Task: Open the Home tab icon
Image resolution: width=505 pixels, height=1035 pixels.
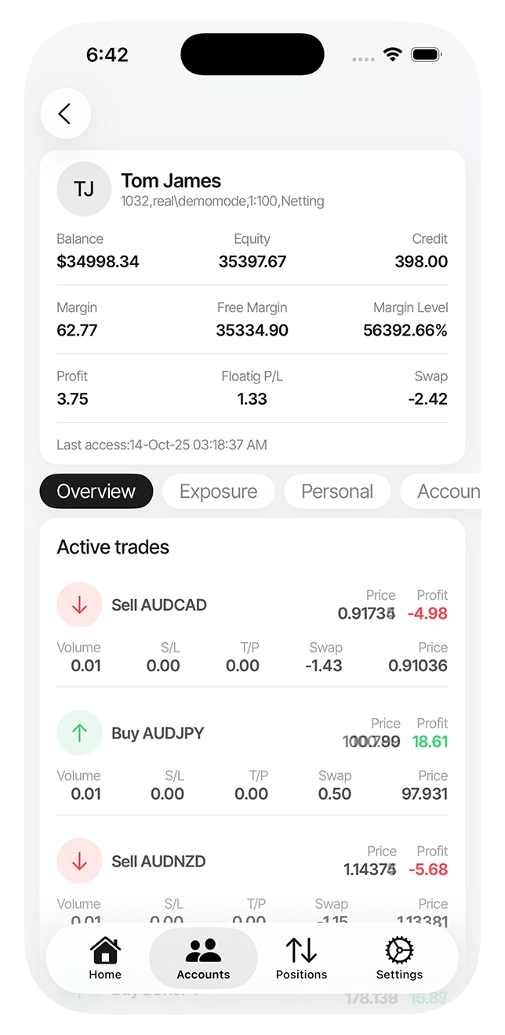Action: [x=105, y=950]
